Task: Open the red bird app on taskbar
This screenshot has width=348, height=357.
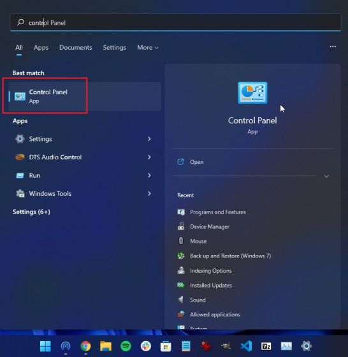Action: pos(206,346)
